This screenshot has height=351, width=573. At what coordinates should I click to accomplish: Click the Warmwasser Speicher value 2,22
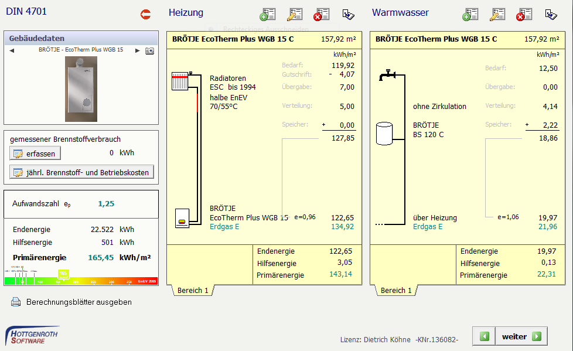click(550, 125)
